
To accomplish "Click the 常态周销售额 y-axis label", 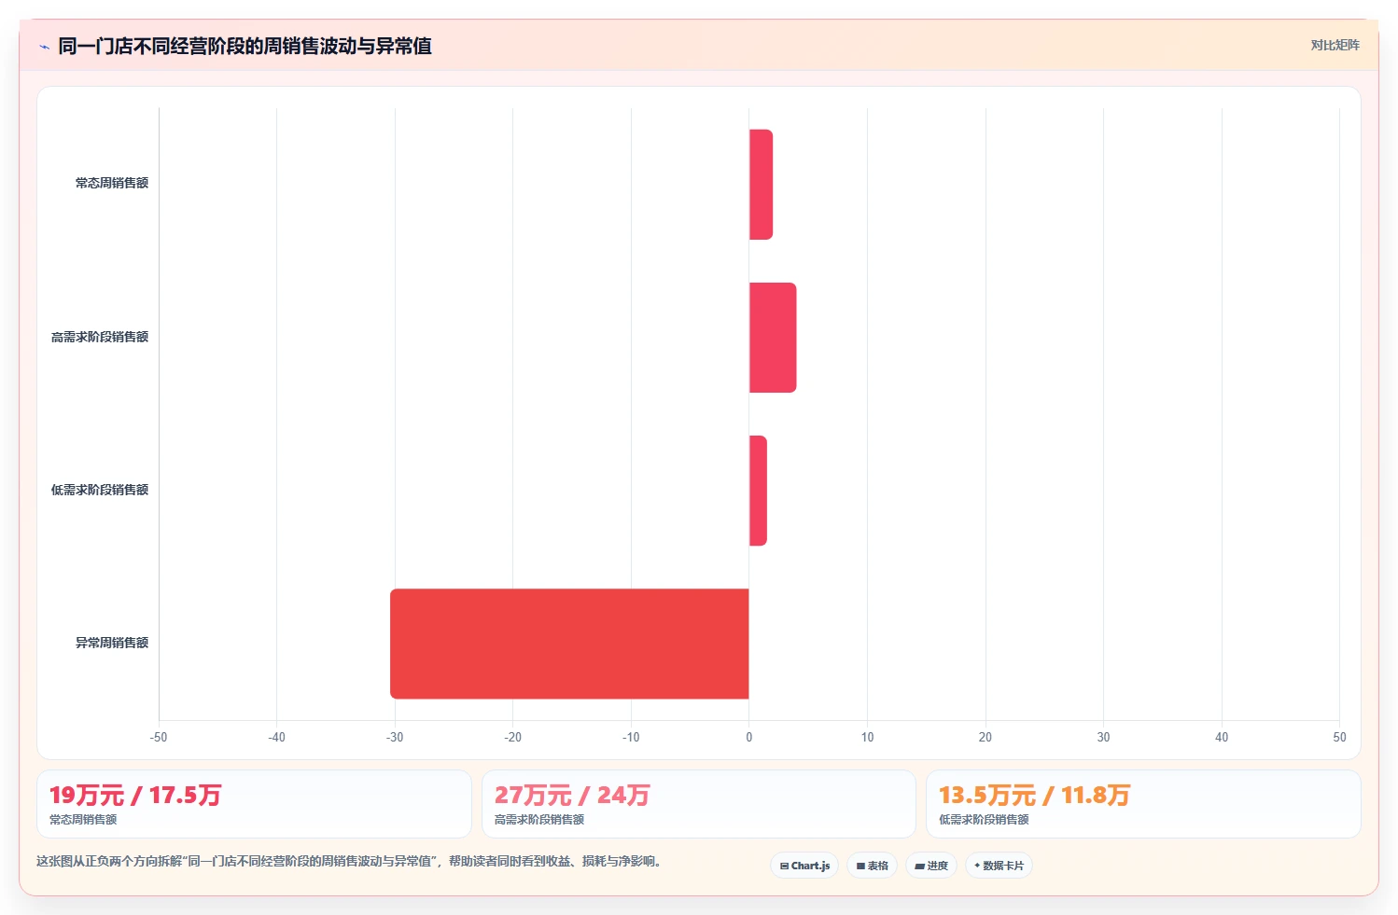I will 112,183.
